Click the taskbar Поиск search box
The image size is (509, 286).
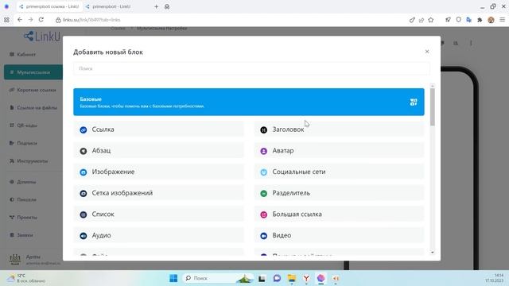219,278
